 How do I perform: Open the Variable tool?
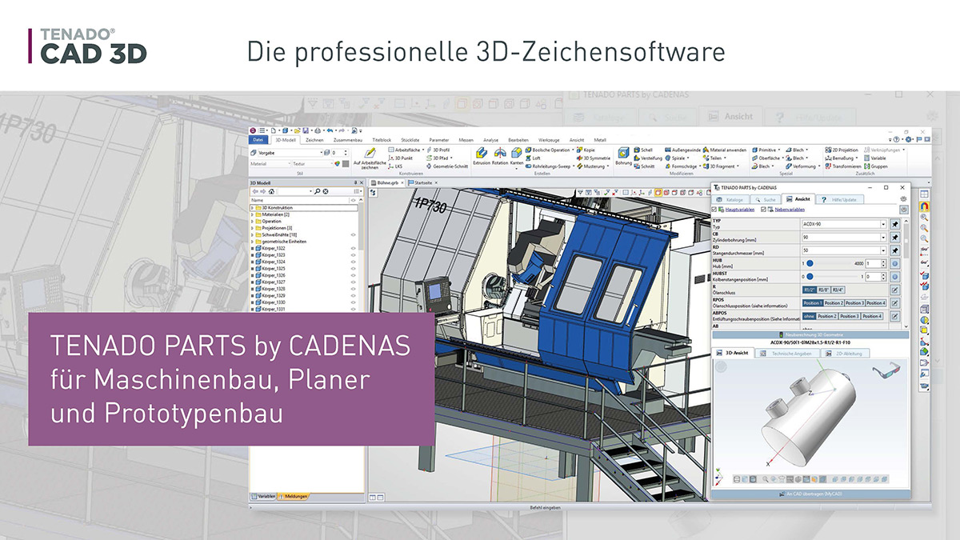pyautogui.click(x=875, y=158)
